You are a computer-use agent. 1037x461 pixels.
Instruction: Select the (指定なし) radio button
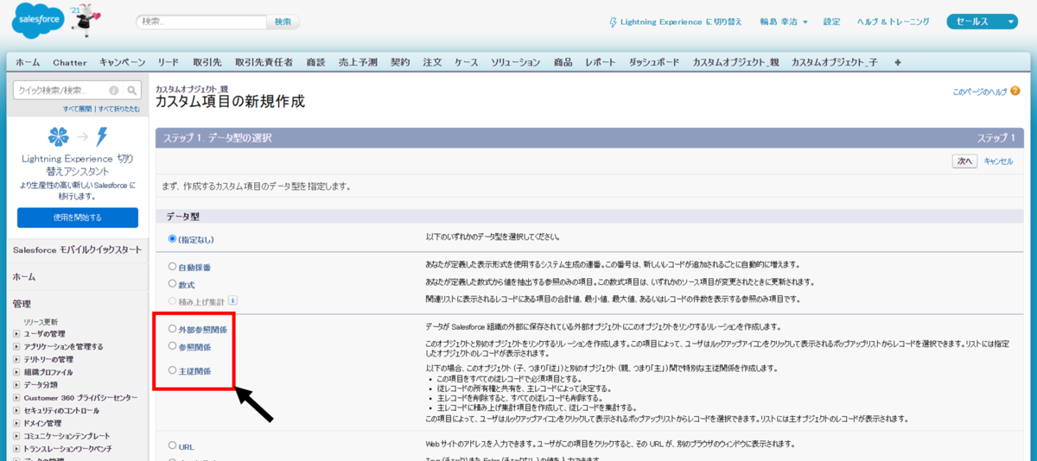coord(172,238)
